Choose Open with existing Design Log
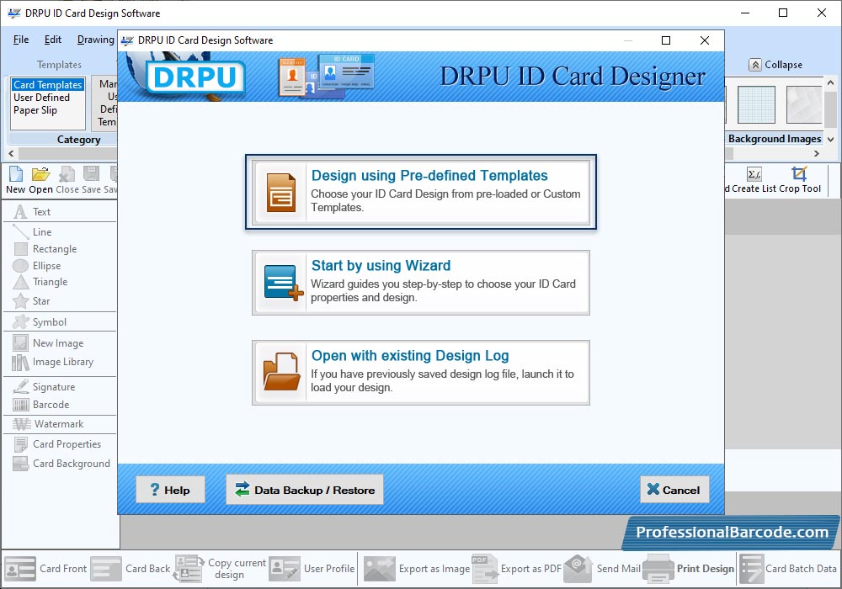 (421, 373)
